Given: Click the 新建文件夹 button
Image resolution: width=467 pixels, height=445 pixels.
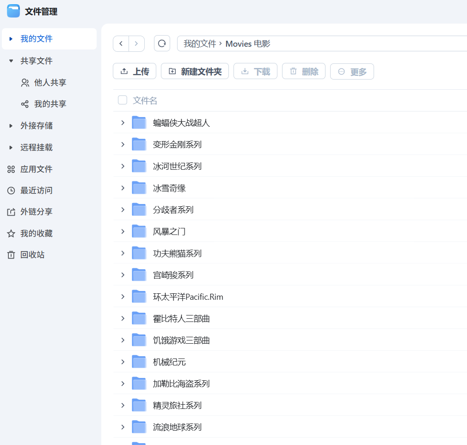Looking at the screenshot, I should (195, 71).
